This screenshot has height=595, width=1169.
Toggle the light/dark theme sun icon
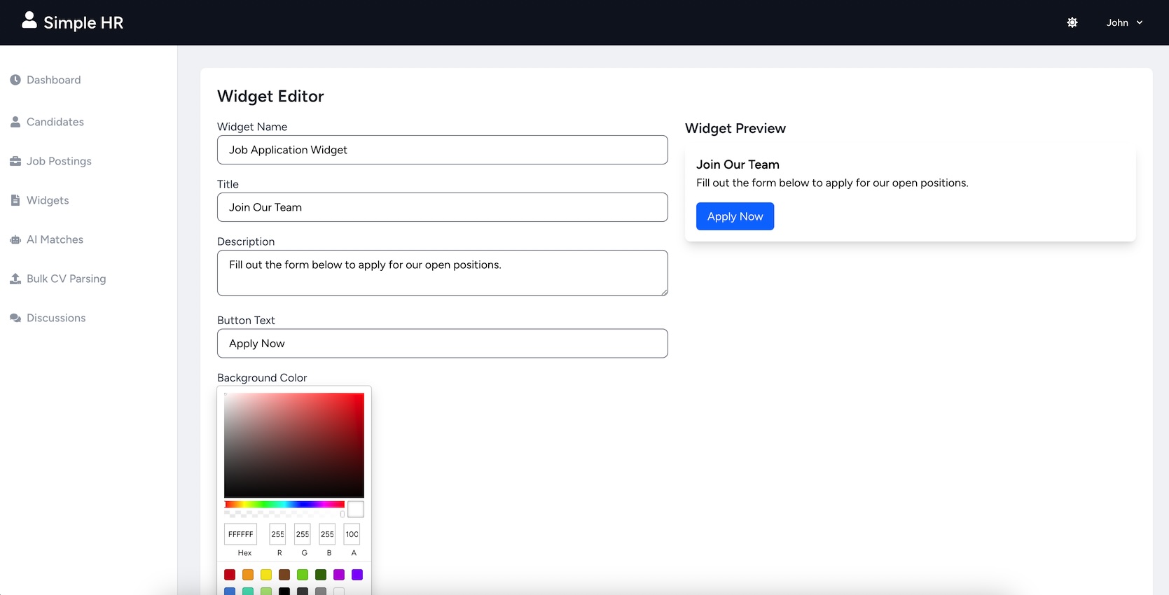pyautogui.click(x=1072, y=22)
